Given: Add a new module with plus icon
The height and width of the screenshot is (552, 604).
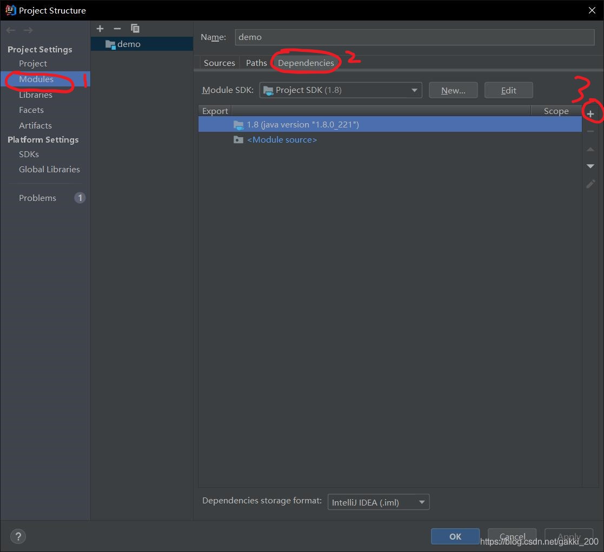Looking at the screenshot, I should click(x=100, y=29).
